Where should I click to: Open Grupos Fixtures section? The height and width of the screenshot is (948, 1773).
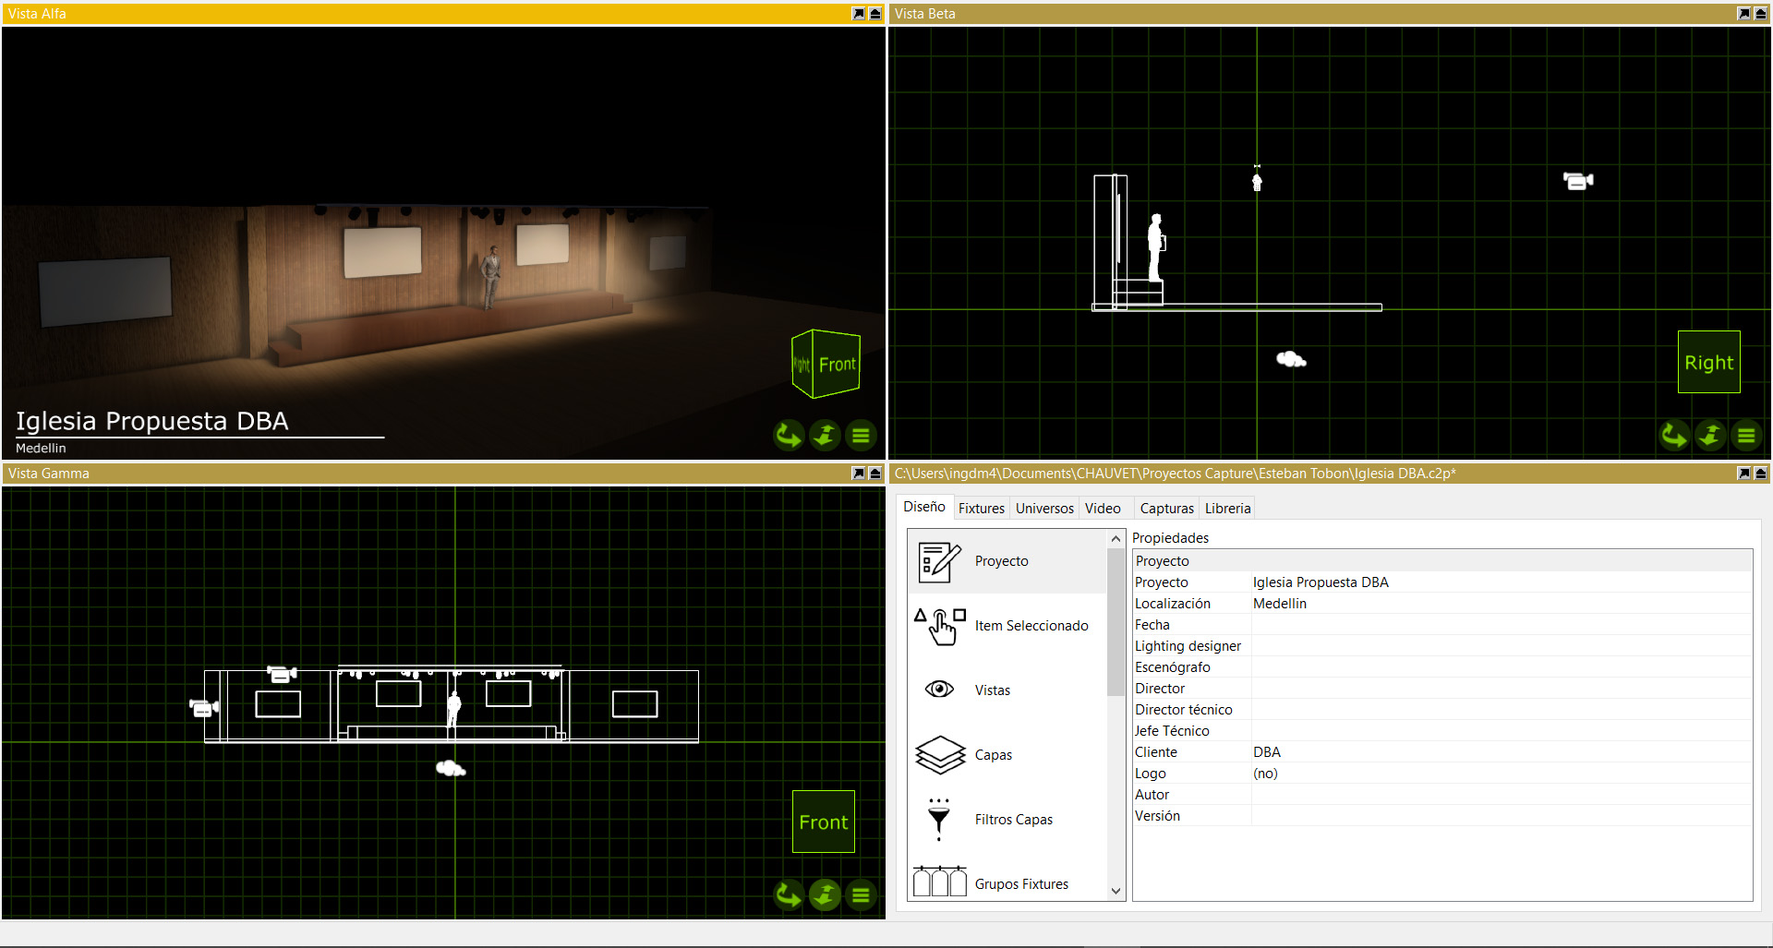1007,883
